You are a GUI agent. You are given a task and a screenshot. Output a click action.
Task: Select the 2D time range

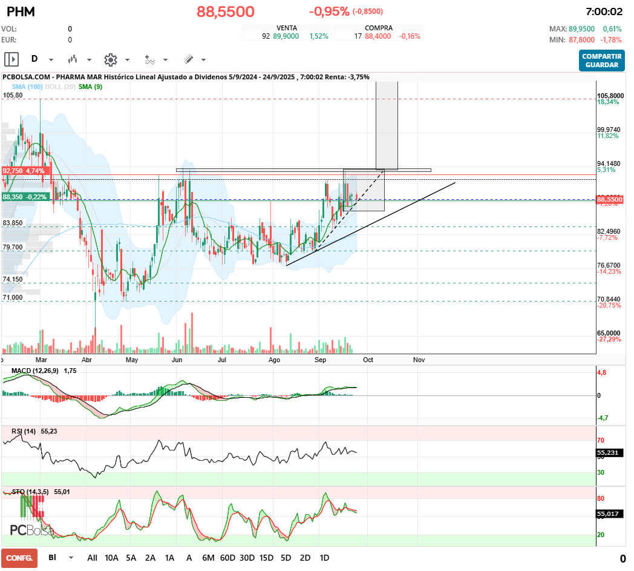[306, 558]
